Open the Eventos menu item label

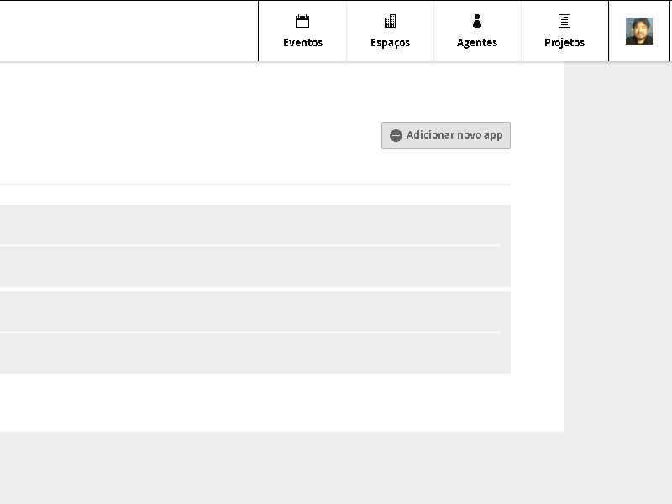pyautogui.click(x=302, y=43)
